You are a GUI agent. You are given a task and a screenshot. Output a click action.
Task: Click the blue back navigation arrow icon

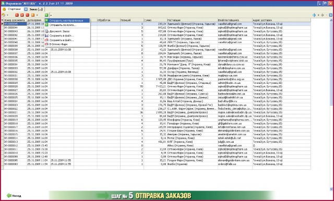tap(314, 15)
